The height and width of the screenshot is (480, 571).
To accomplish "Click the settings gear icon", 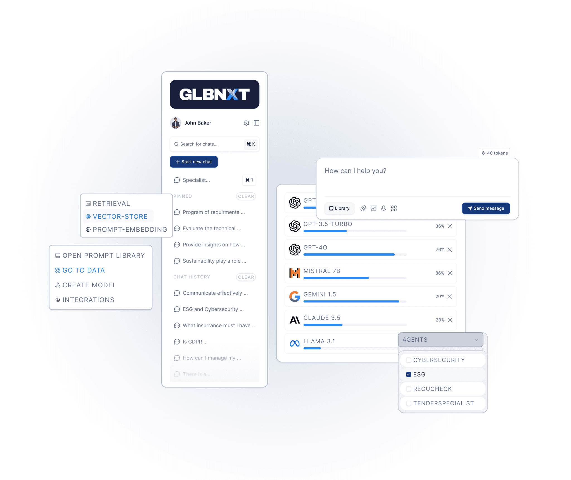I will [x=246, y=123].
